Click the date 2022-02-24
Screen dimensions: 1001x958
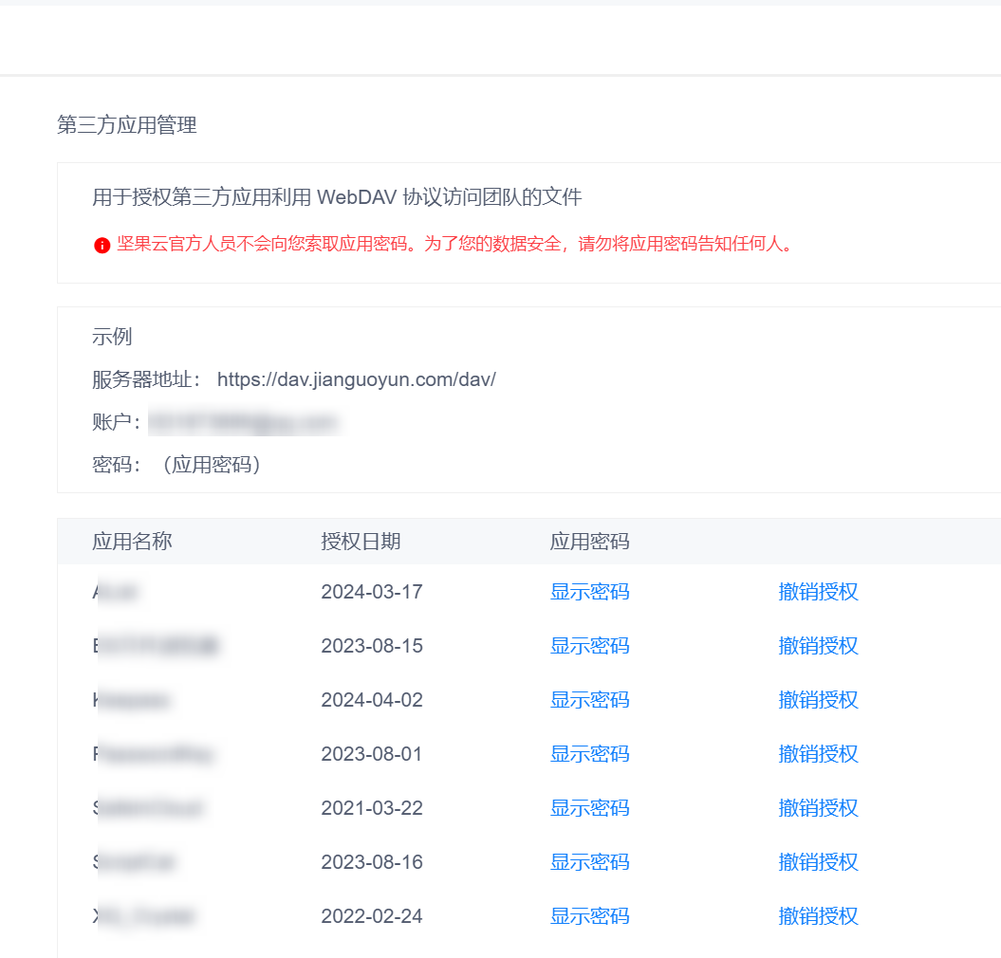(372, 916)
